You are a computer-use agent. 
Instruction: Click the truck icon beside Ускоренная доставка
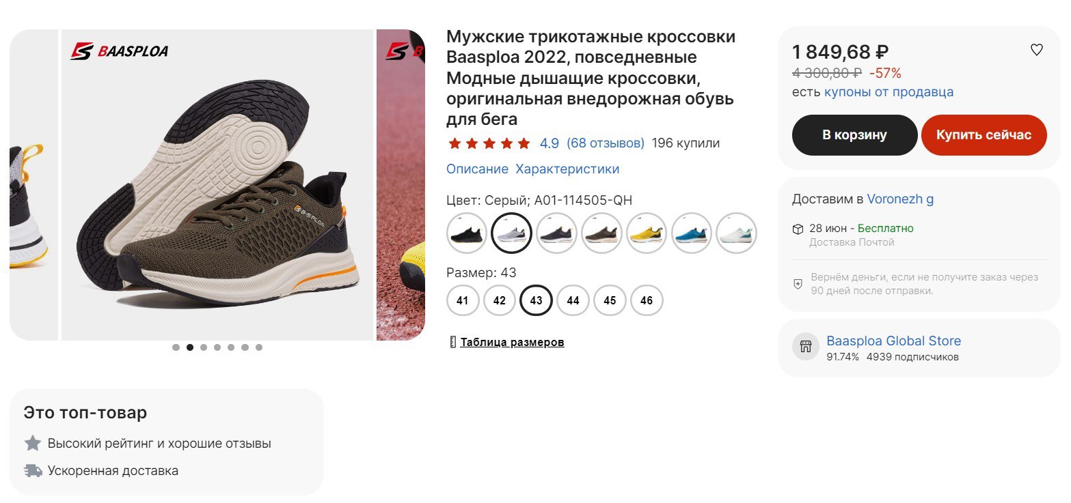(33, 470)
